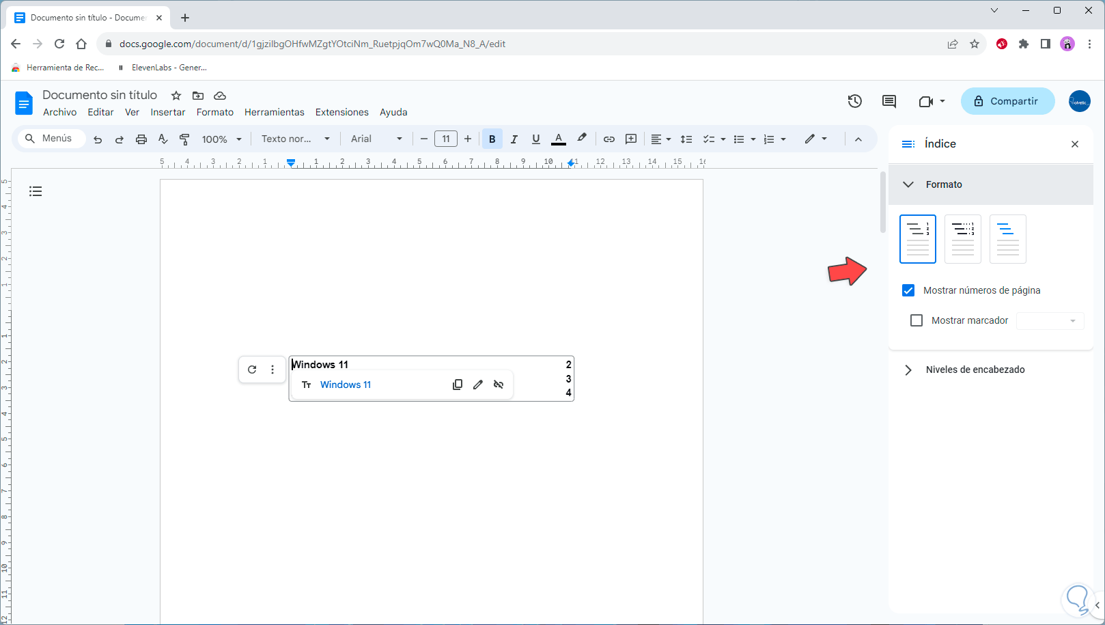The height and width of the screenshot is (625, 1105).
Task: Activate the paint format roller tool
Action: click(184, 139)
